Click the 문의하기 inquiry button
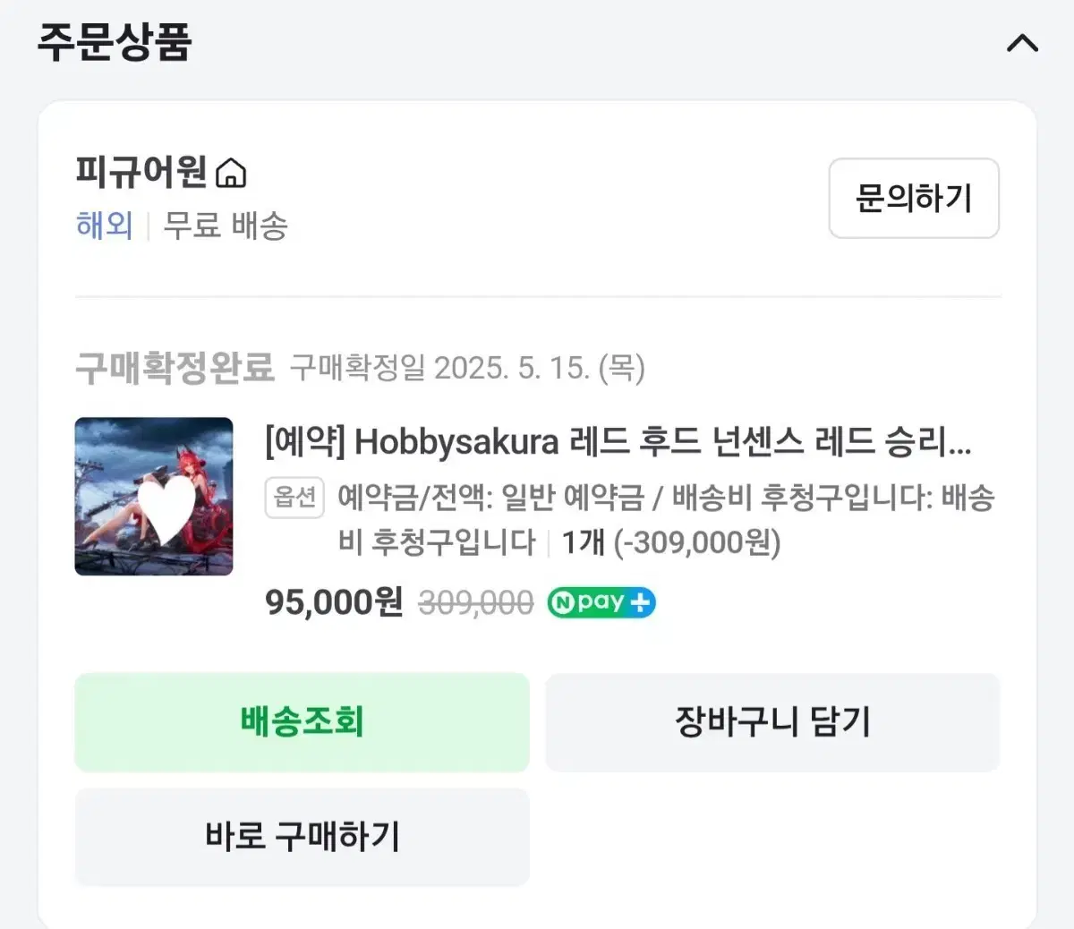 914,200
